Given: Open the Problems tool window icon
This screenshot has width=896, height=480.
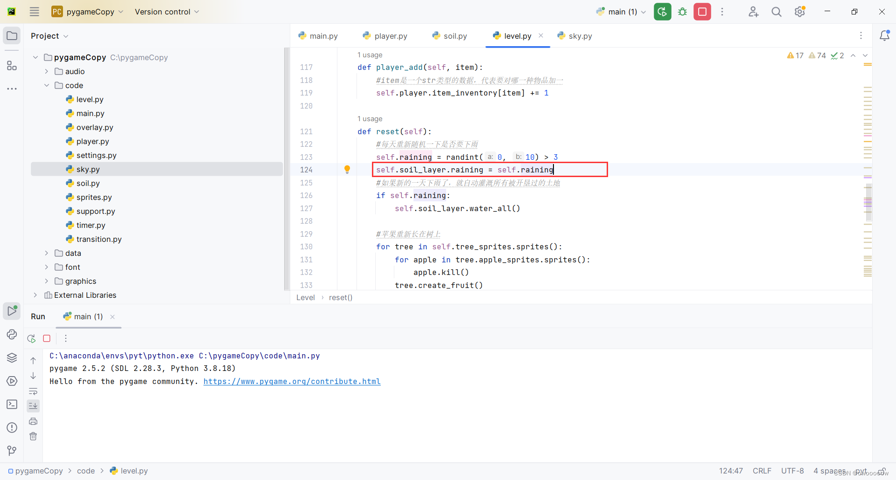Looking at the screenshot, I should pyautogui.click(x=12, y=427).
